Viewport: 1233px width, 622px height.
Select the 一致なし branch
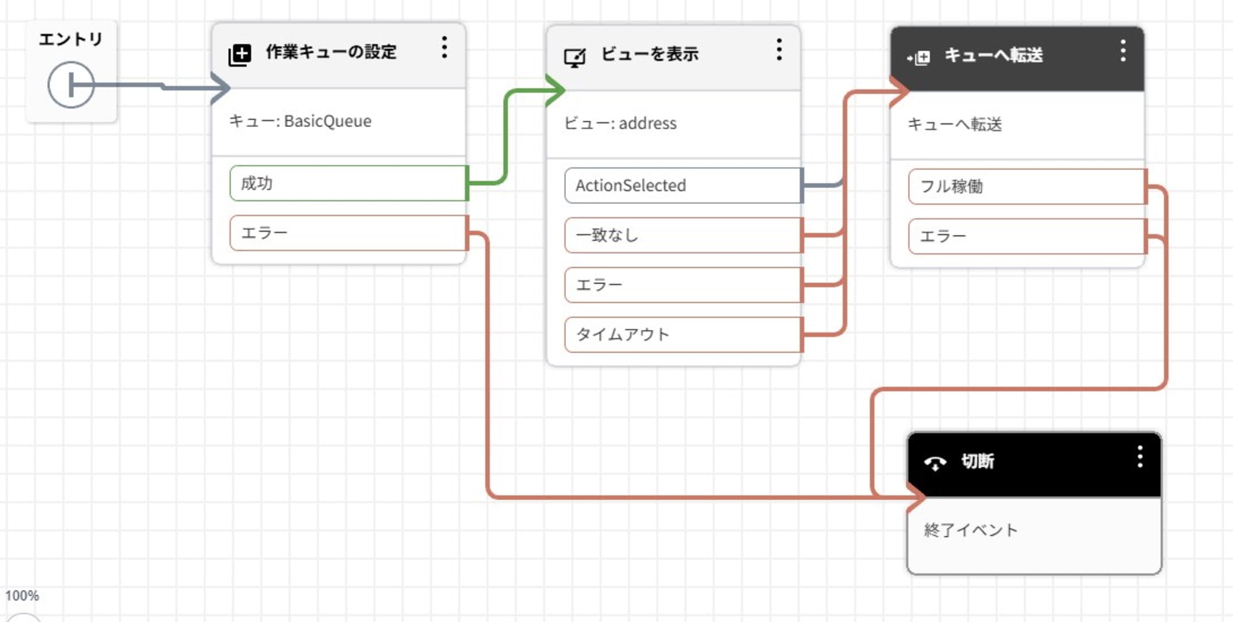tap(684, 235)
